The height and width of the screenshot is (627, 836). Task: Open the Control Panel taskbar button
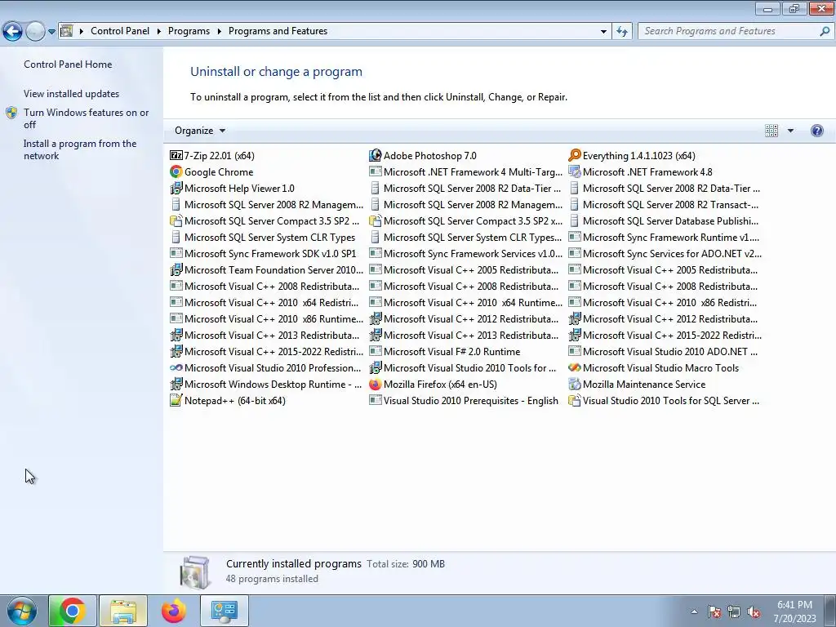click(x=224, y=611)
